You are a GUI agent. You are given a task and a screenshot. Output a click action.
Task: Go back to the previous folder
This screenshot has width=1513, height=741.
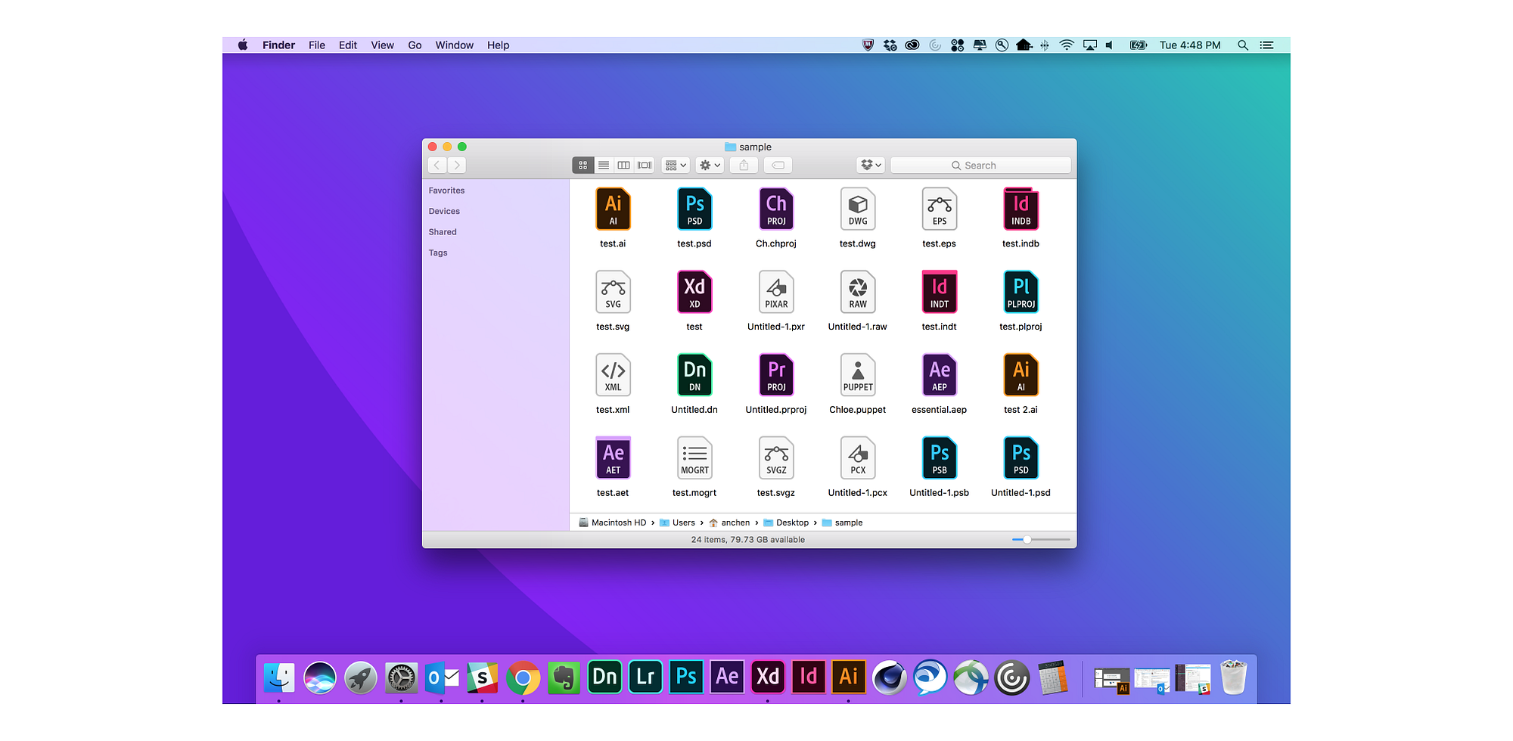pyautogui.click(x=437, y=165)
